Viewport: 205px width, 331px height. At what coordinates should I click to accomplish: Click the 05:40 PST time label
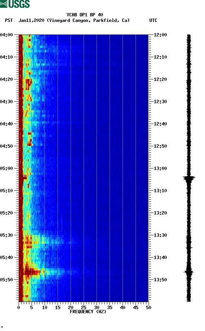(x=6, y=257)
